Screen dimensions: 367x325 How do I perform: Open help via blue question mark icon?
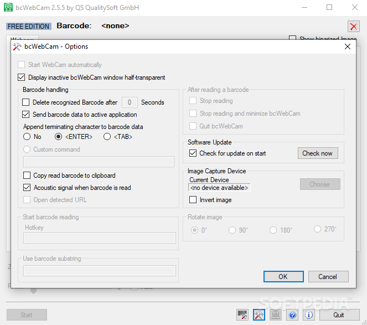pos(292,314)
